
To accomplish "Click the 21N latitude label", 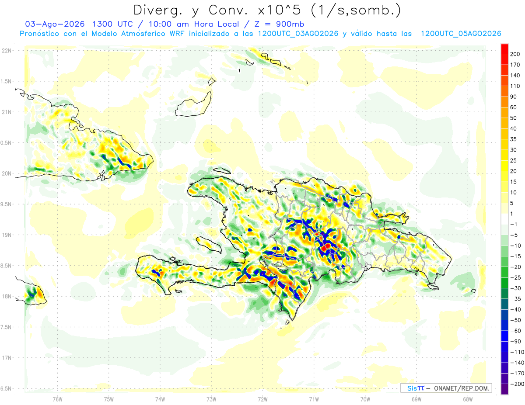I will click(7, 112).
